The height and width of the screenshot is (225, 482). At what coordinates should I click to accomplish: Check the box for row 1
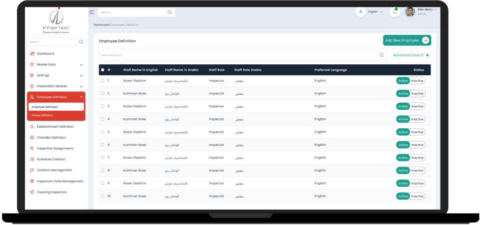point(102,81)
